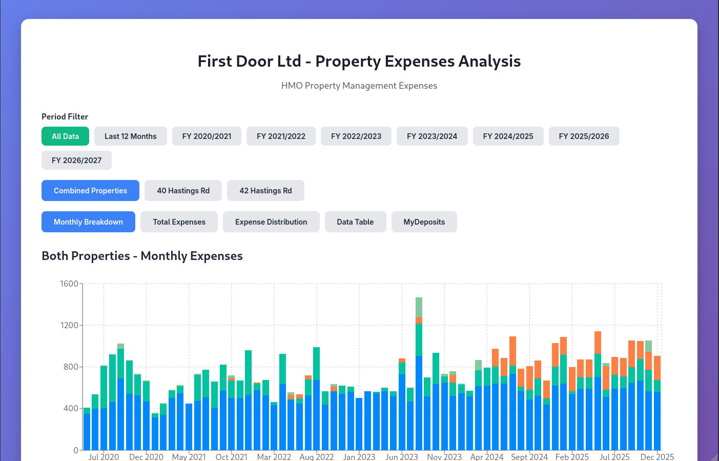
Task: Filter data to Last 12 Months
Action: 130,136
